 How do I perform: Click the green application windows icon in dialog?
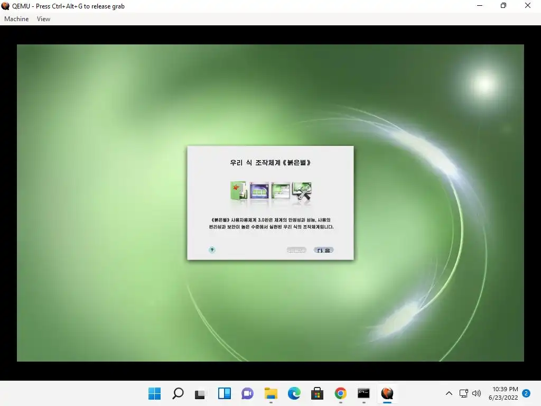(x=280, y=190)
